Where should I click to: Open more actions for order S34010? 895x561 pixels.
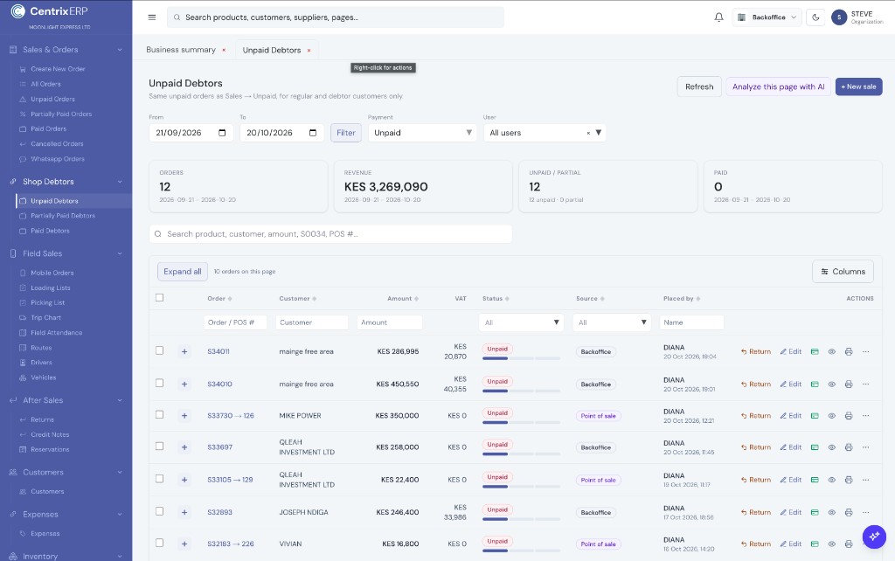[866, 384]
